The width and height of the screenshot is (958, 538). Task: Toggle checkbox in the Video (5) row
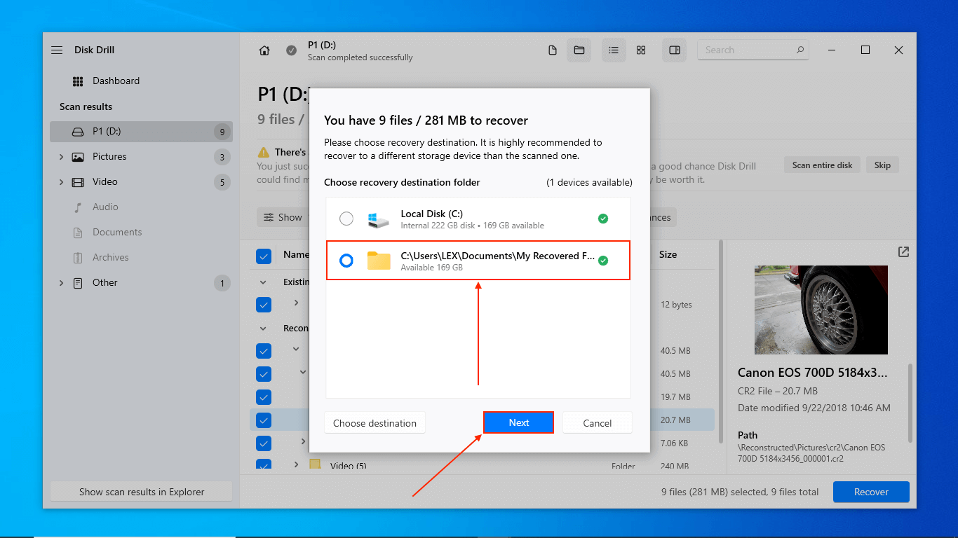coord(264,465)
